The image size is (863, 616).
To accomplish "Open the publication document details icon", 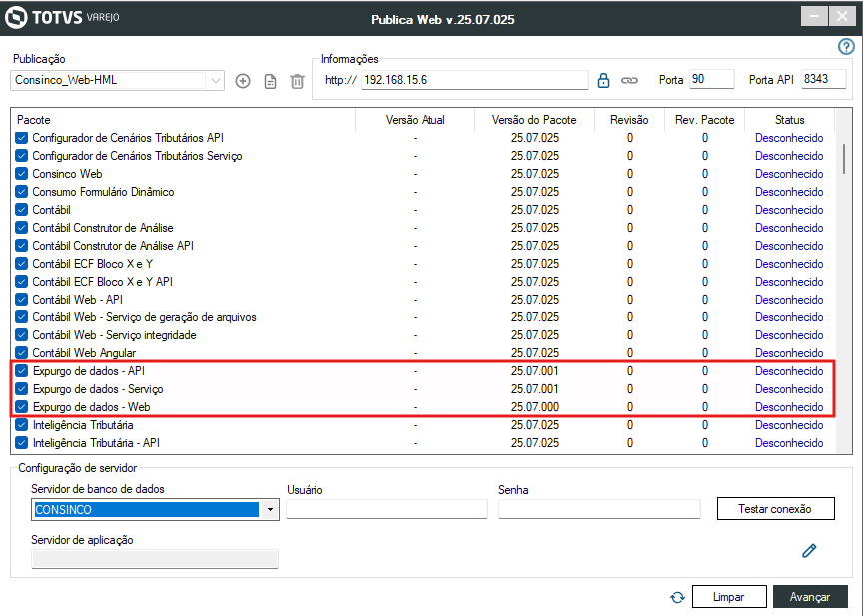I will (271, 82).
